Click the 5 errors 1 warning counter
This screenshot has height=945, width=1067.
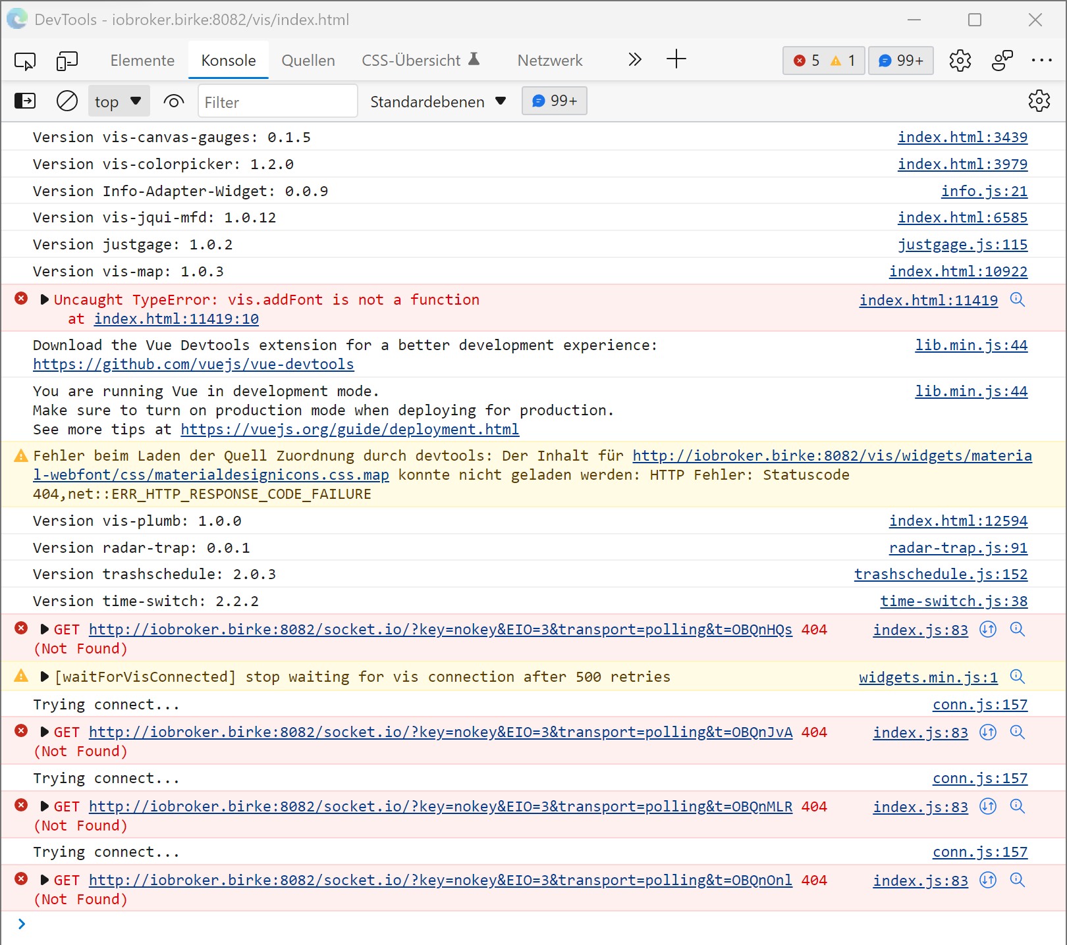[823, 61]
